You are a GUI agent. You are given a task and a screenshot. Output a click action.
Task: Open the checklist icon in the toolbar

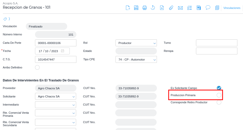[x=190, y=8]
